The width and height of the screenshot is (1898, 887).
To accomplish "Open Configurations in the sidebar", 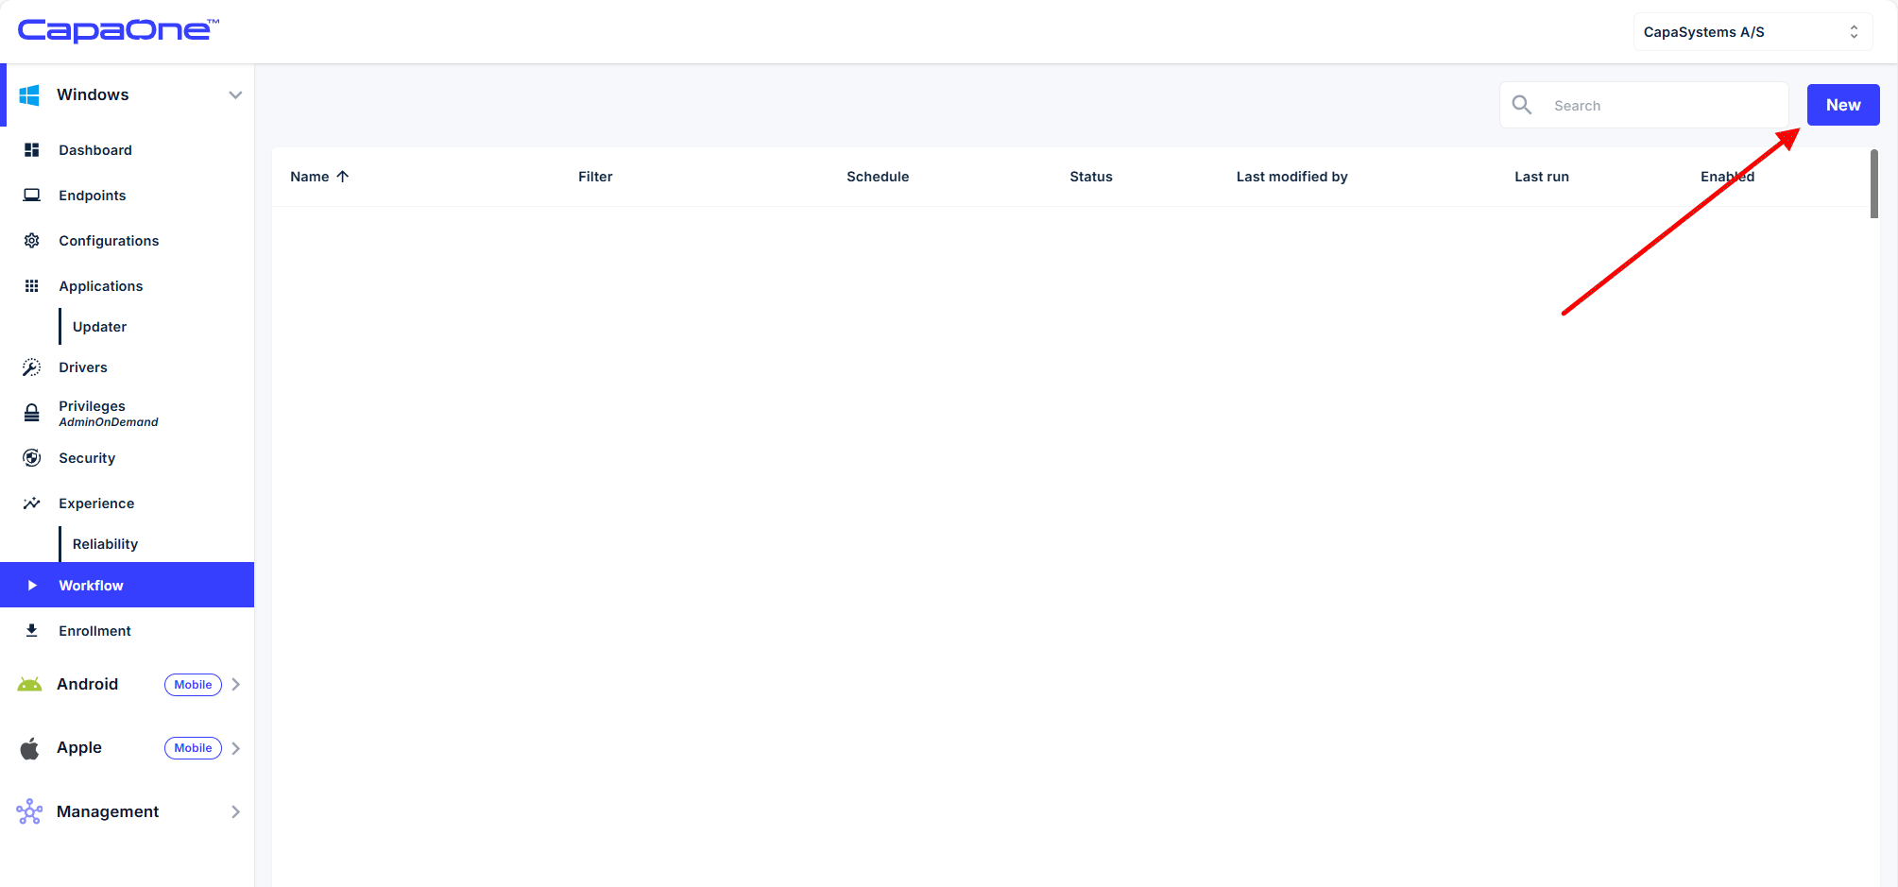I will [109, 241].
